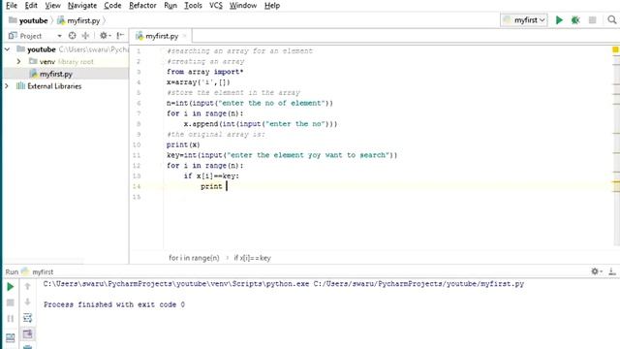Click the Collapse All icon in Project panel

[85, 36]
